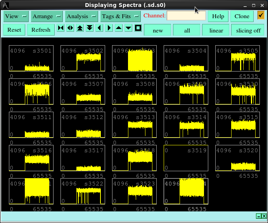This screenshot has height=223, width=268.
Task: Click the double down-arrow icon
Action: click(90, 28)
